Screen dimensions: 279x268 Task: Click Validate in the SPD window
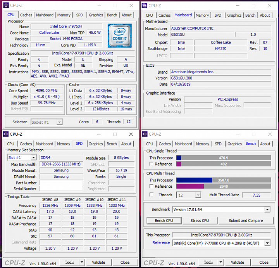tap(98, 262)
